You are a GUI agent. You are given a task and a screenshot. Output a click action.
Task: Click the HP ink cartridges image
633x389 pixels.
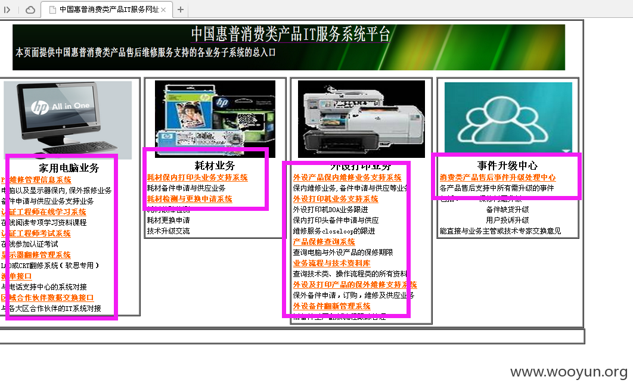pyautogui.click(x=215, y=119)
